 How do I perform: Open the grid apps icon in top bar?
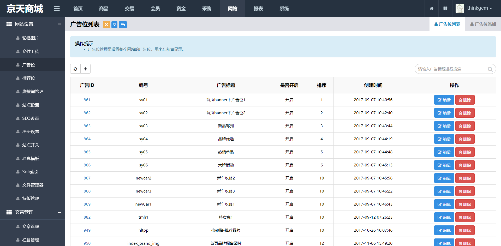445,8
